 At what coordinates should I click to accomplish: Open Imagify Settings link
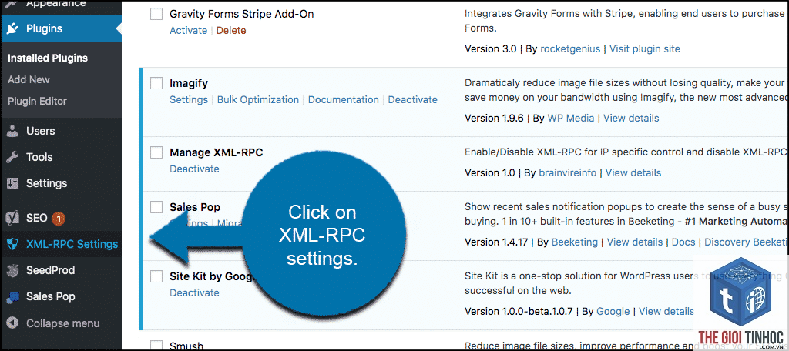pyautogui.click(x=189, y=99)
